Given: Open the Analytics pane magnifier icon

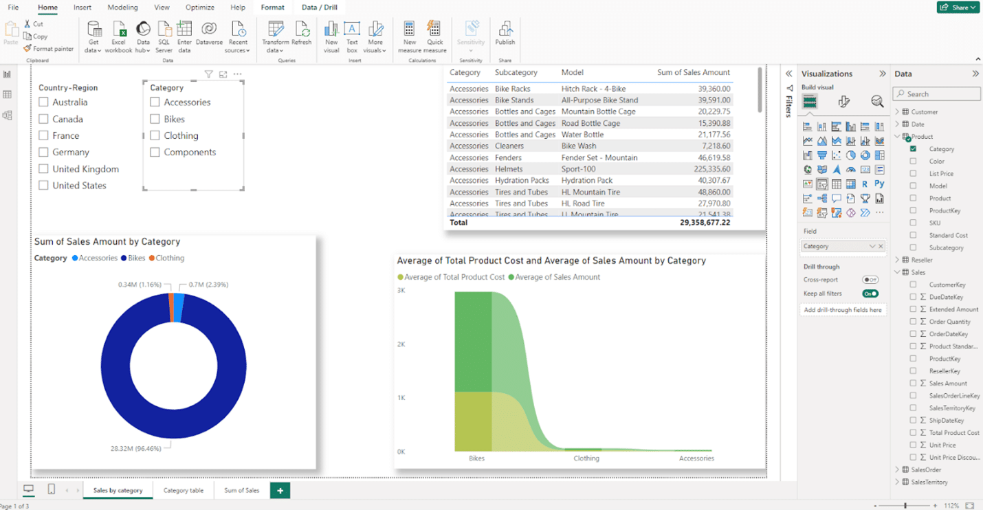Looking at the screenshot, I should [877, 101].
